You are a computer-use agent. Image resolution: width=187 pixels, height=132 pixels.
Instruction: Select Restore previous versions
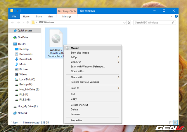coord(93,82)
